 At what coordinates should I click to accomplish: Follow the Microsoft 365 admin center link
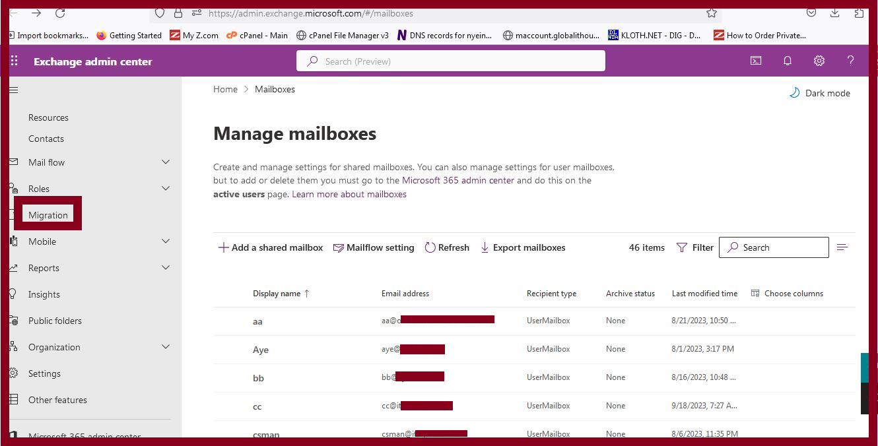[458, 180]
